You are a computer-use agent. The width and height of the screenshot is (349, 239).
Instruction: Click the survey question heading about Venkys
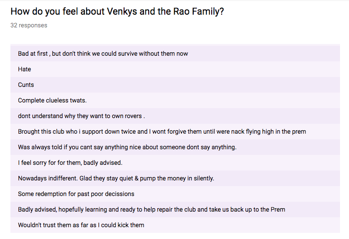117,11
